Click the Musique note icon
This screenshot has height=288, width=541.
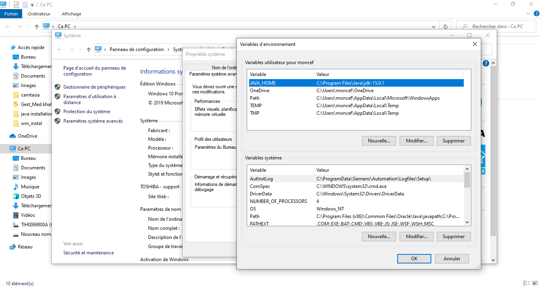point(16,187)
